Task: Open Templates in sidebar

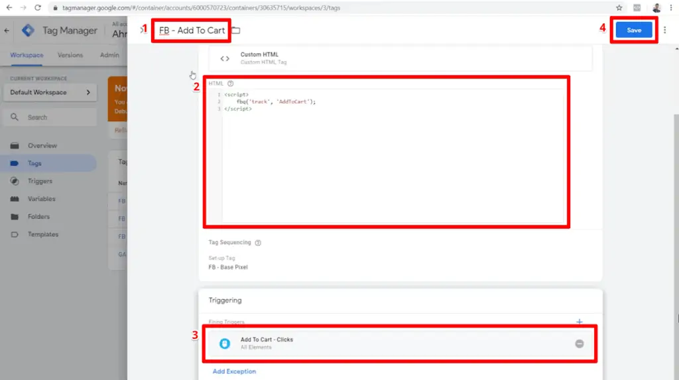Action: [x=43, y=234]
